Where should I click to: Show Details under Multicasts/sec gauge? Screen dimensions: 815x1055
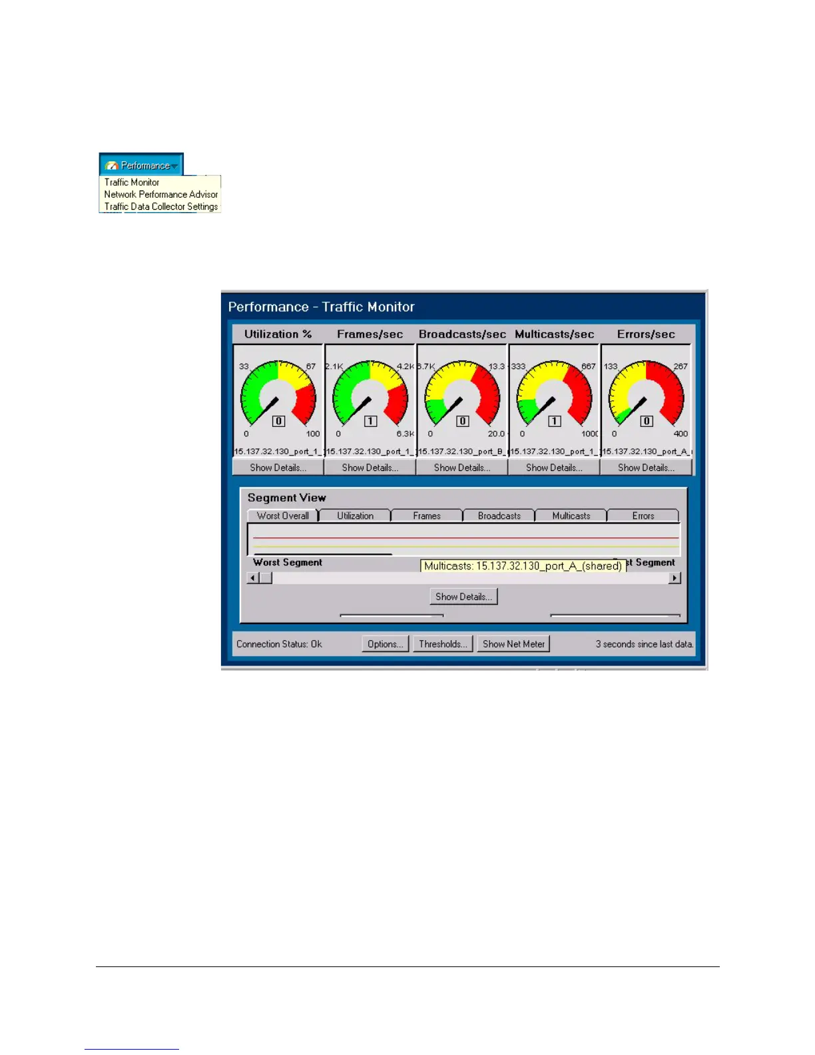pyautogui.click(x=554, y=468)
